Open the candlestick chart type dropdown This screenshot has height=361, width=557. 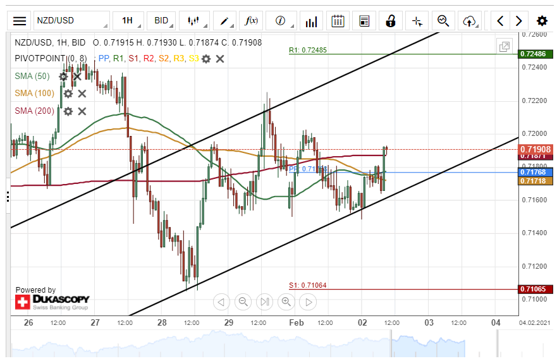(194, 21)
